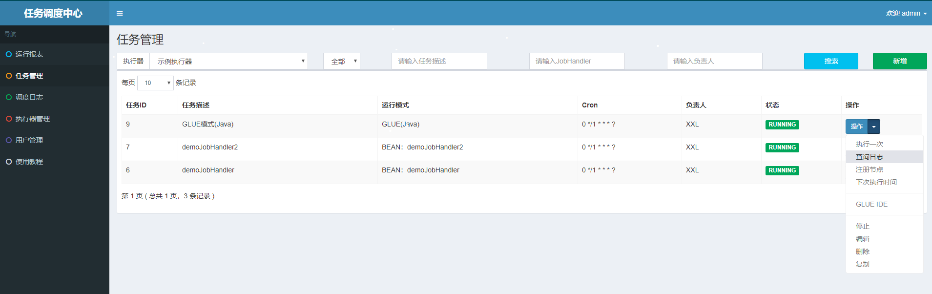Select 任务管理 in the navigation

[x=55, y=76]
